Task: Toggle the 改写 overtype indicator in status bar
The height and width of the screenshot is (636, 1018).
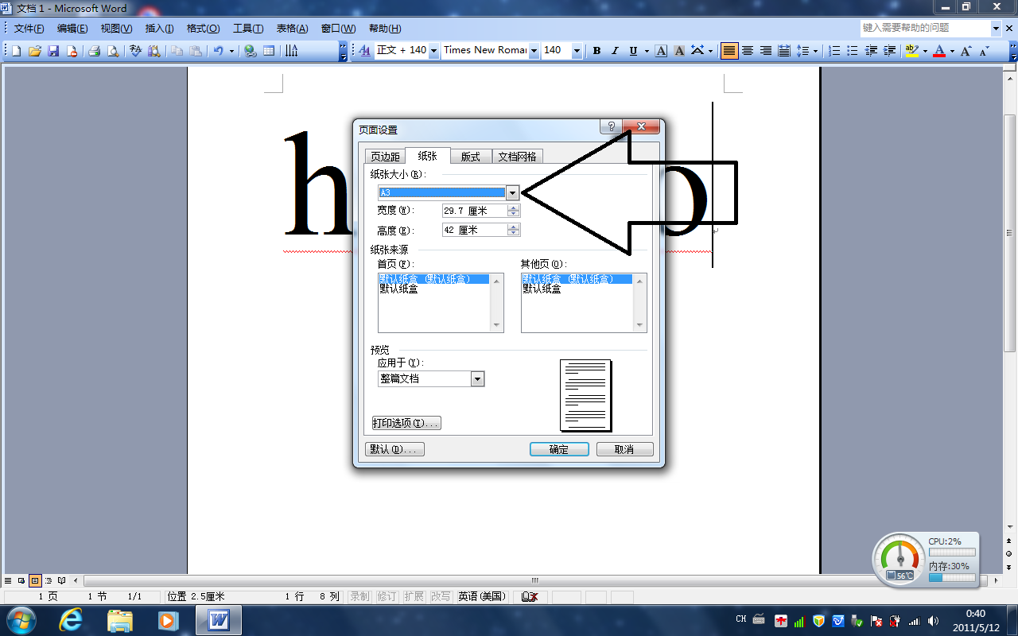Action: pyautogui.click(x=440, y=596)
